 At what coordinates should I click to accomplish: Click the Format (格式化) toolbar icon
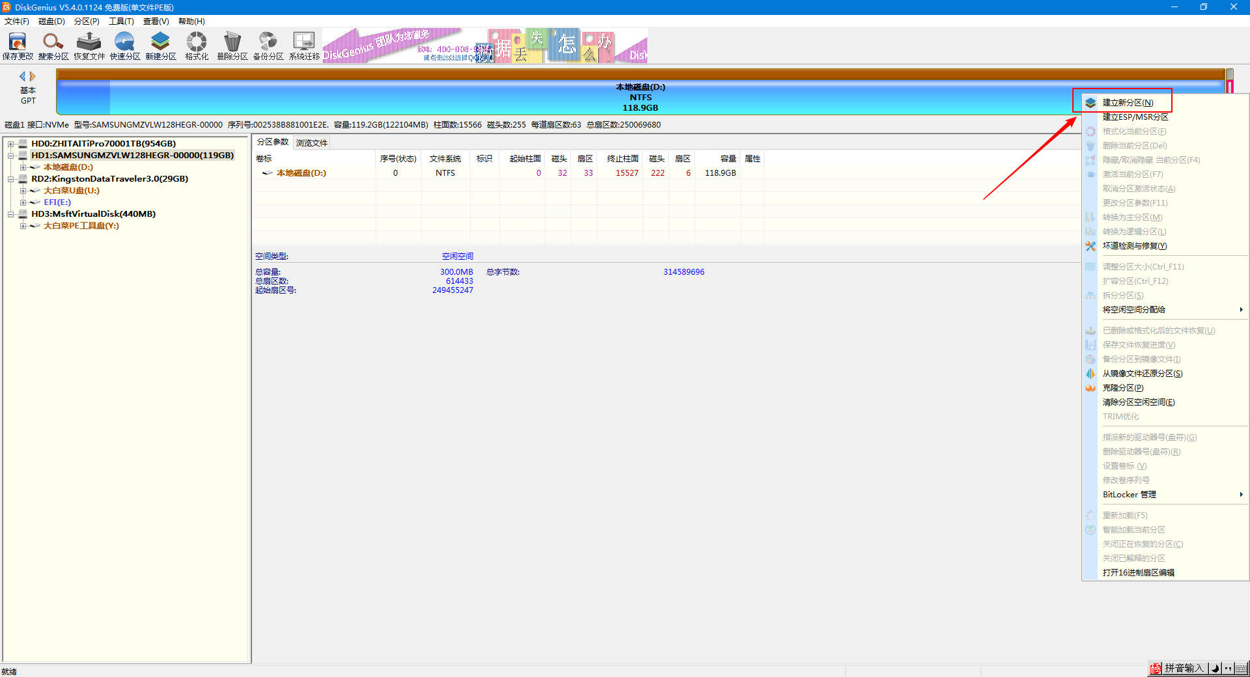tap(197, 46)
